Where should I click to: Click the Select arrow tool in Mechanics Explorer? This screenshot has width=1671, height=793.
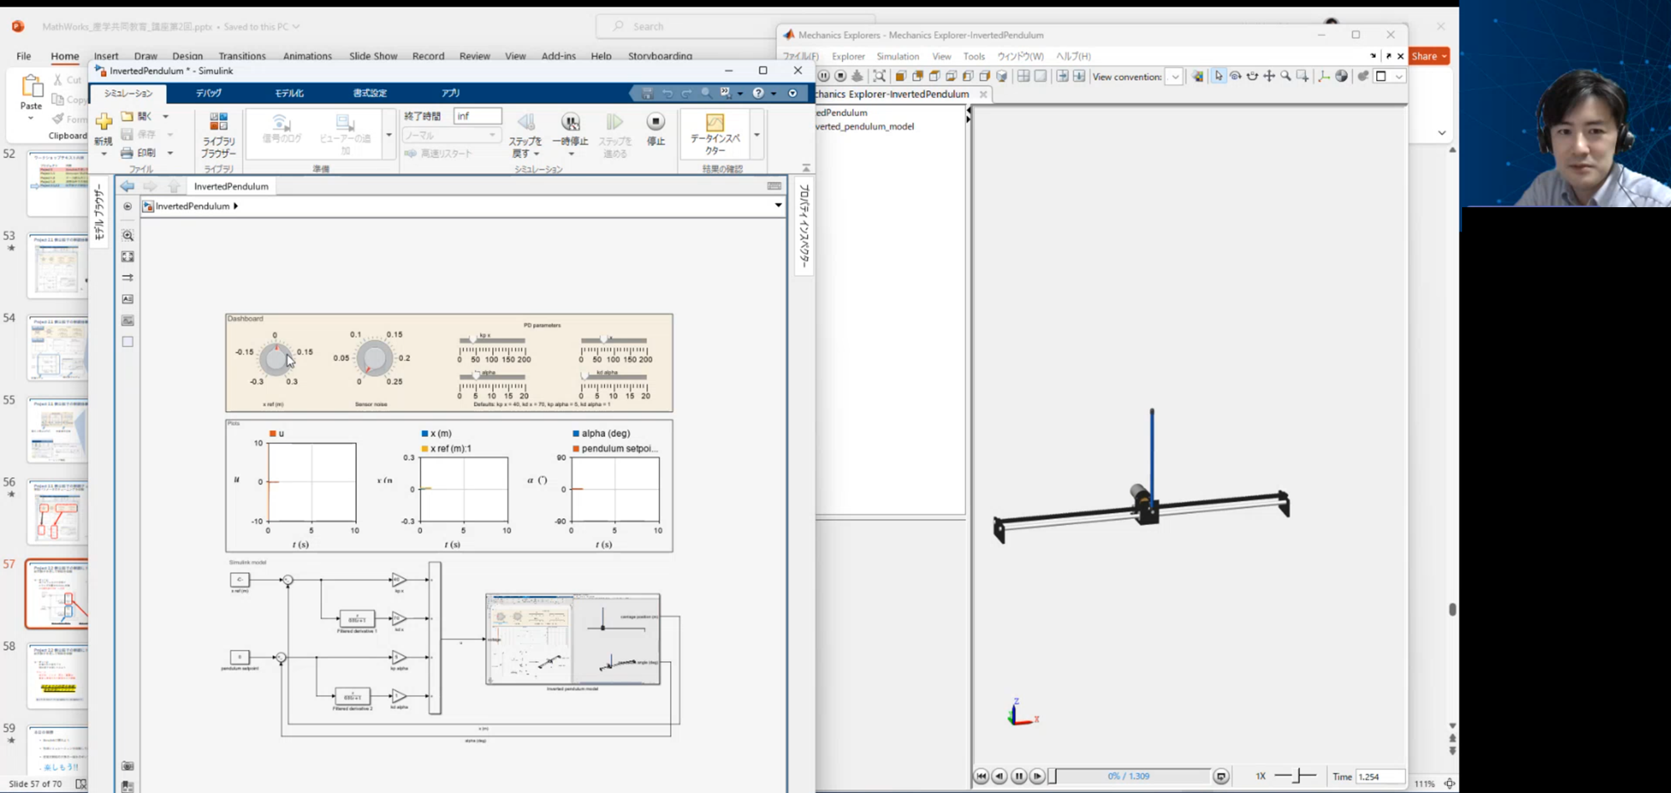pyautogui.click(x=1218, y=76)
